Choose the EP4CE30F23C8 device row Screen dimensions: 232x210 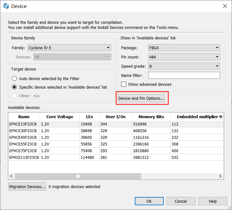[x=23, y=131]
